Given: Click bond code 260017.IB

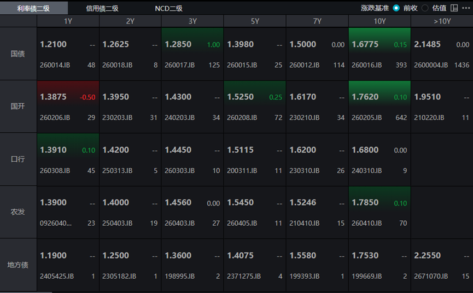Looking at the screenshot, I should [179, 65].
